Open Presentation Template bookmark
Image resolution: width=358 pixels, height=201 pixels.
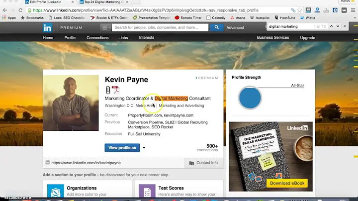pos(152,17)
